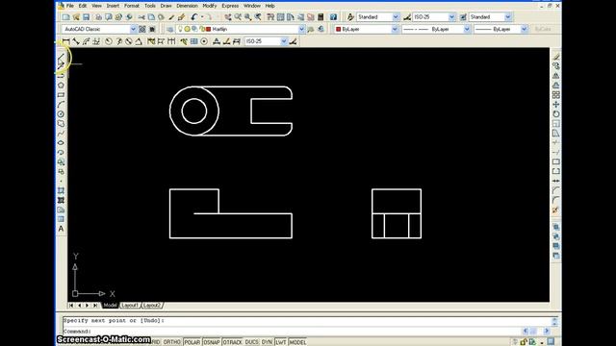Viewport: 616px width, 346px height.
Task: Open the ByLayer color control dropdown
Action: click(x=395, y=29)
